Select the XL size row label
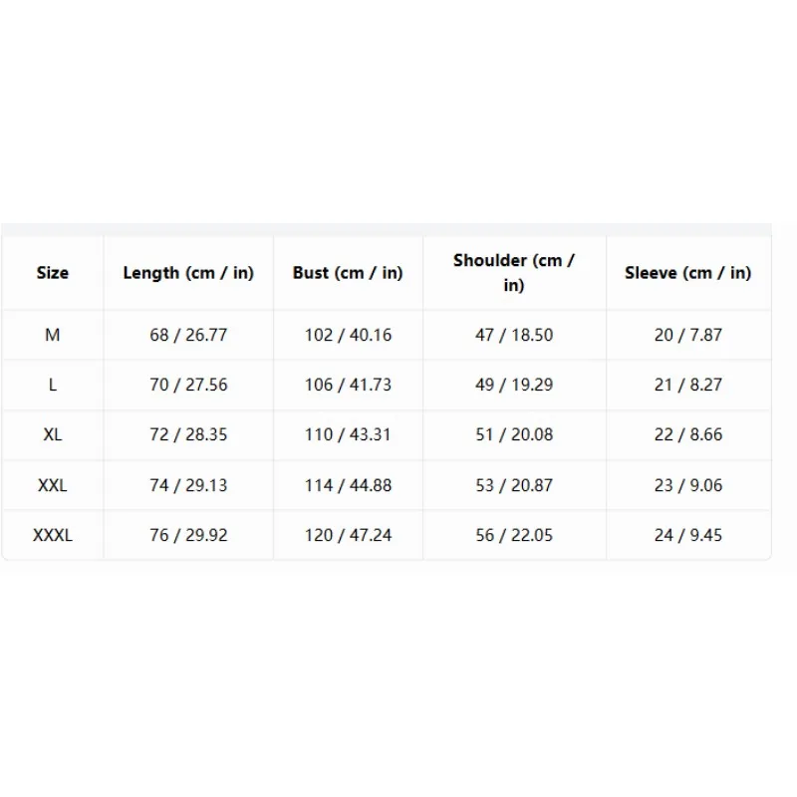The height and width of the screenshot is (797, 797). click(53, 434)
